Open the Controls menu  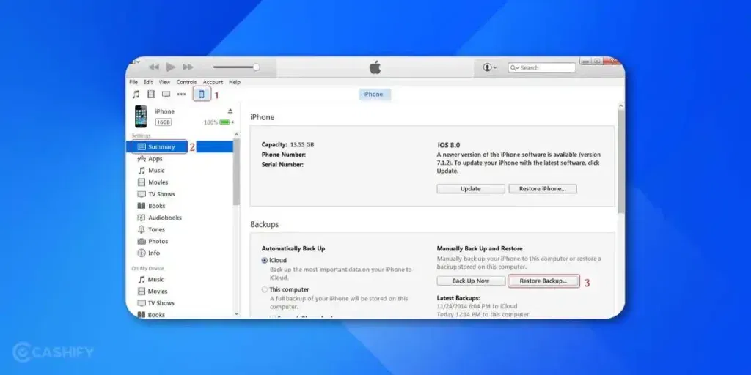pos(187,82)
